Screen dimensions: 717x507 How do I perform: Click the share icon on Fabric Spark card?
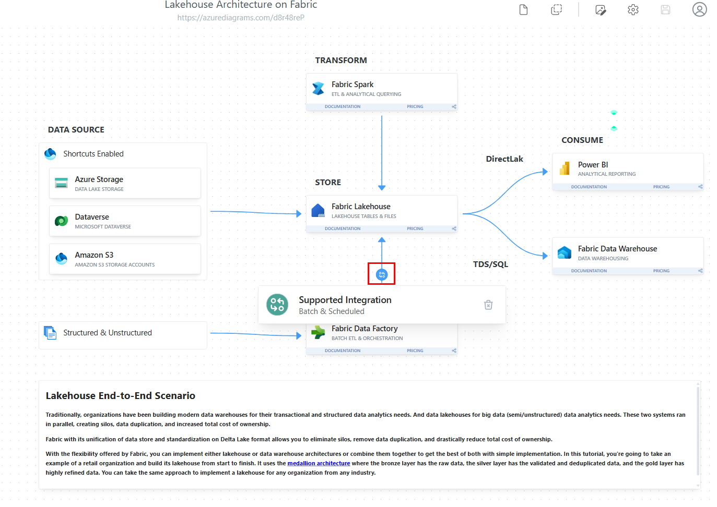tap(454, 106)
